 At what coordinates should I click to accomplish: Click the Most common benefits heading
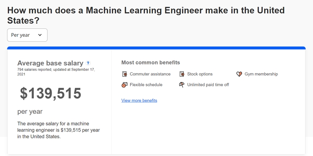pyautogui.click(x=150, y=62)
